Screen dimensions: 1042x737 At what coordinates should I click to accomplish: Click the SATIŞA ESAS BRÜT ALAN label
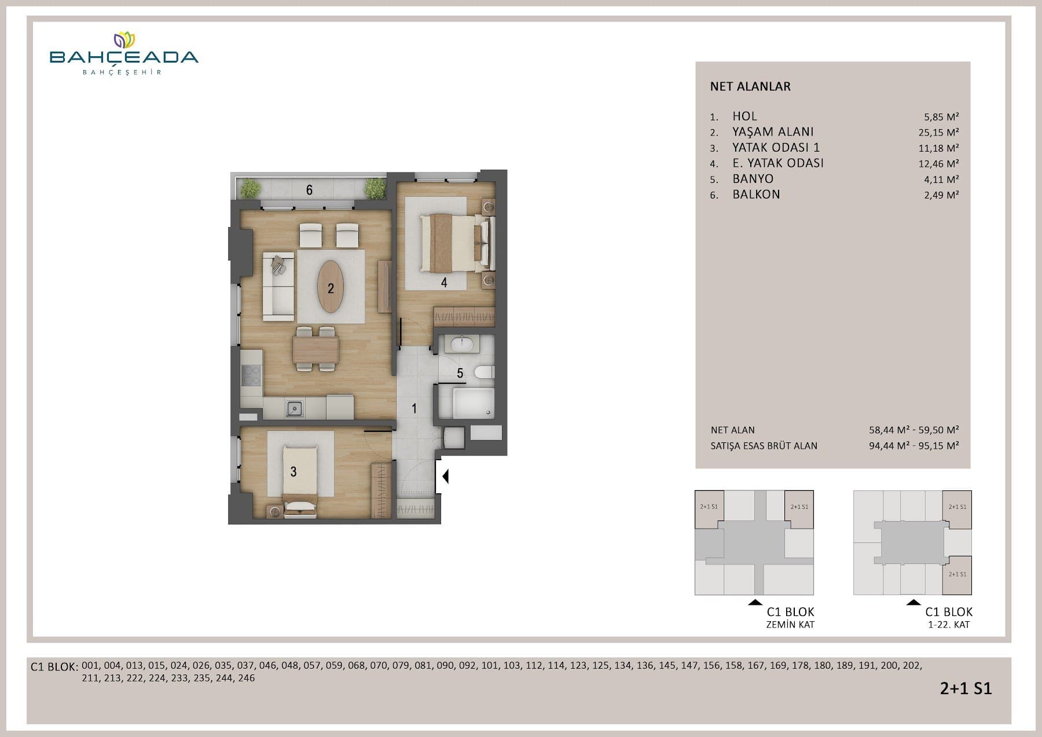coord(764,446)
